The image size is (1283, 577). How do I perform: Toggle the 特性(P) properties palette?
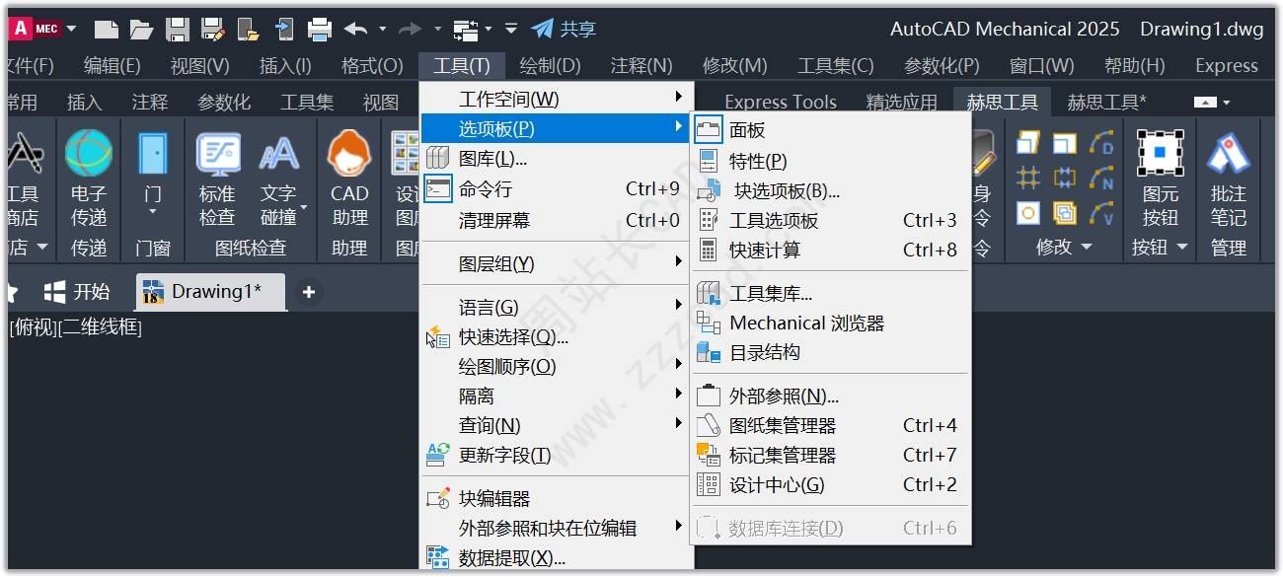pos(831,161)
